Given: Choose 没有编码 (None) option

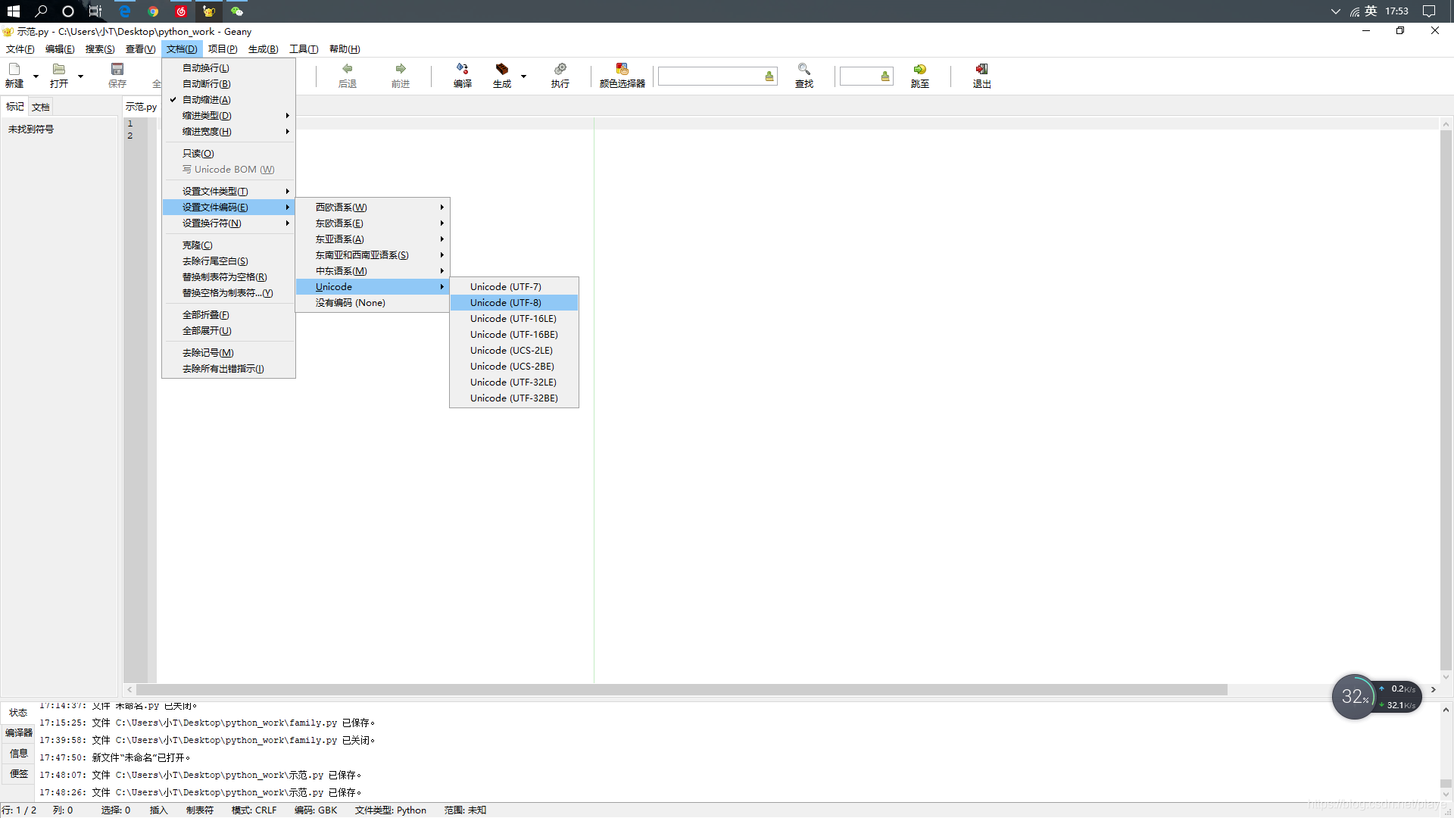Looking at the screenshot, I should coord(373,303).
